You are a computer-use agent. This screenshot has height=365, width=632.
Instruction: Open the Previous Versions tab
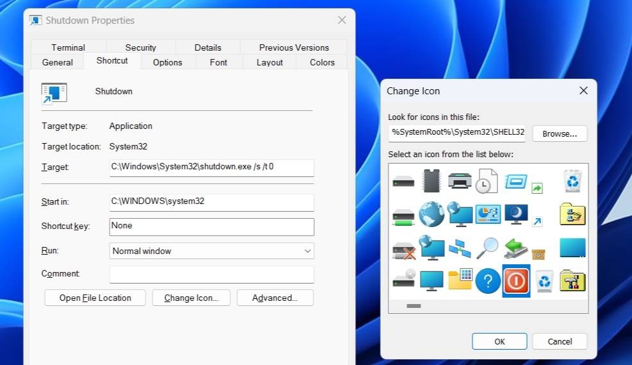294,47
